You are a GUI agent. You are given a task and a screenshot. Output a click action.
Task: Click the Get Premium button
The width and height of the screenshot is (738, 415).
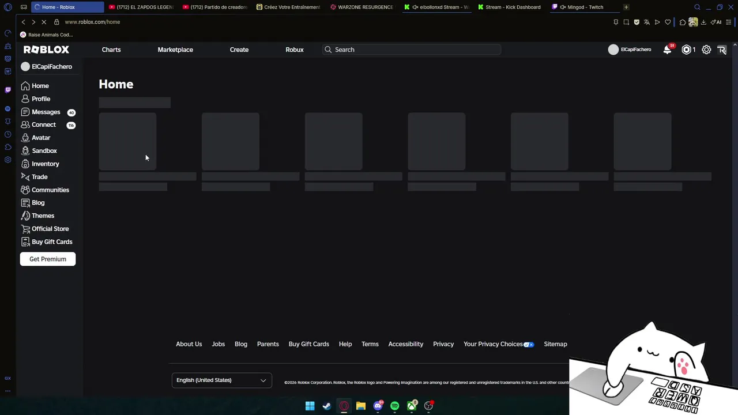point(48,259)
